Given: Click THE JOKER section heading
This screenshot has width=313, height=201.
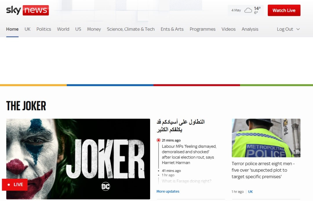Looking at the screenshot, I should coord(26,106).
